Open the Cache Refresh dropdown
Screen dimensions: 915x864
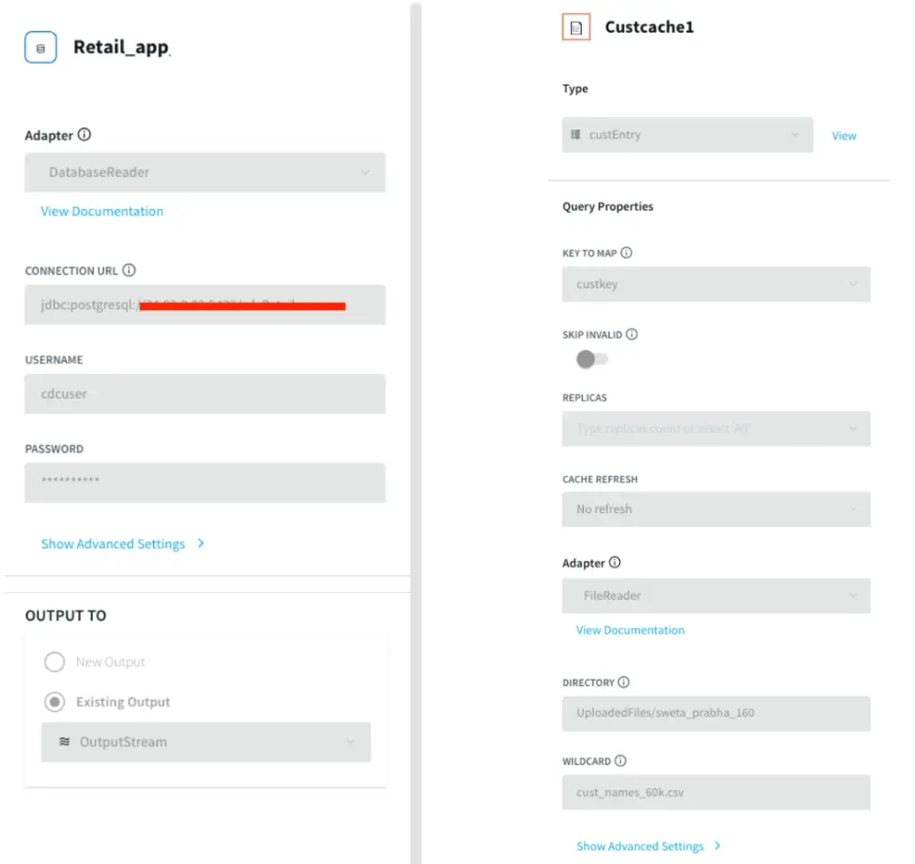click(x=716, y=510)
